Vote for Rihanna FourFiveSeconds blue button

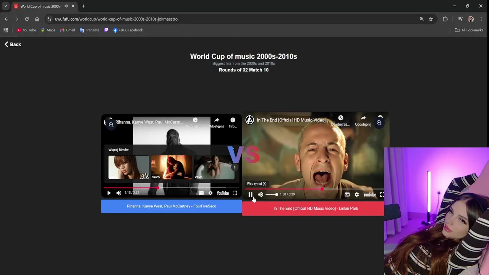coord(172,206)
